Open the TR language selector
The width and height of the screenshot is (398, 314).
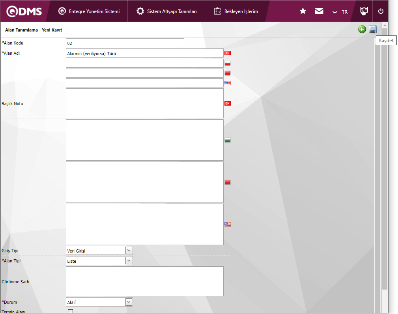340,12
